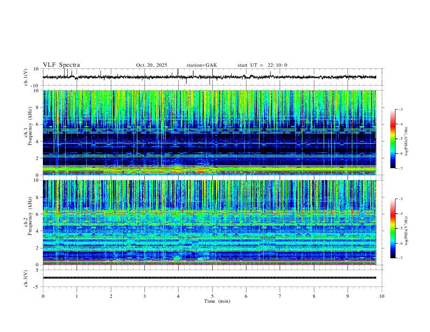Click the '-7' value on ch.2 colorbar
This screenshot has height=332, width=430.
pyautogui.click(x=400, y=258)
